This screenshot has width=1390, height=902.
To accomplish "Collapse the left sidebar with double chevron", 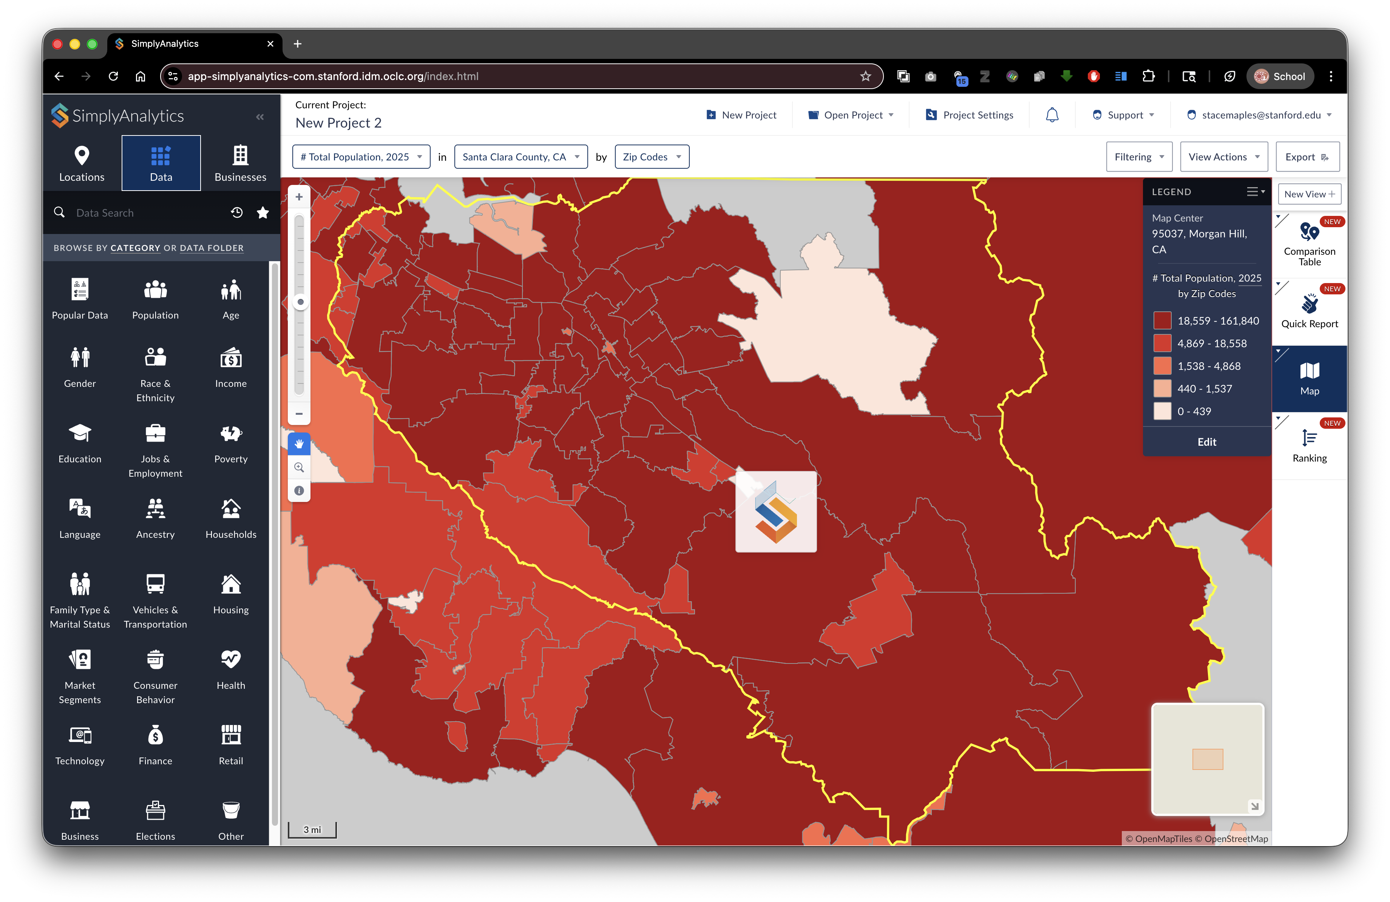I will 260,117.
